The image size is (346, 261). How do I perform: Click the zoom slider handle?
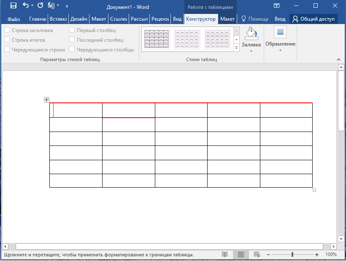point(292,255)
